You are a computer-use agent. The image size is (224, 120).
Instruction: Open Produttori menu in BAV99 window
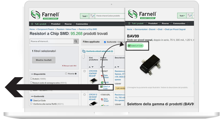[153, 24]
